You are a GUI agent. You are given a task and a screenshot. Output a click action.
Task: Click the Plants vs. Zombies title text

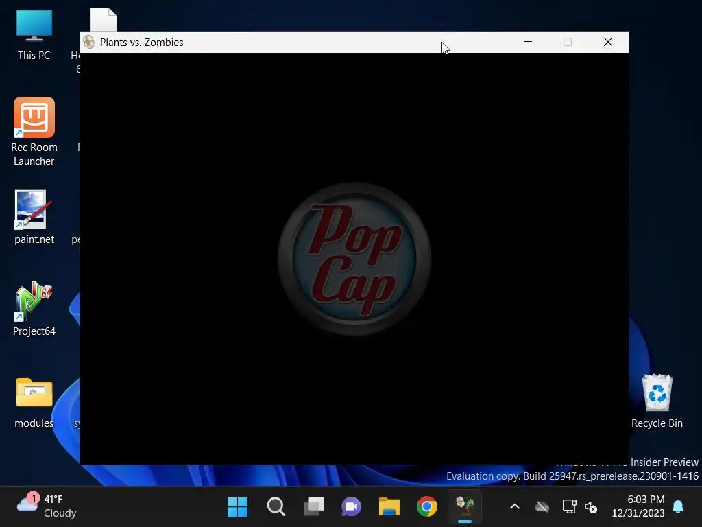click(141, 42)
